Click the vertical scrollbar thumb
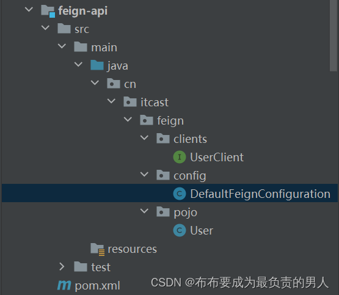 (x=334, y=35)
